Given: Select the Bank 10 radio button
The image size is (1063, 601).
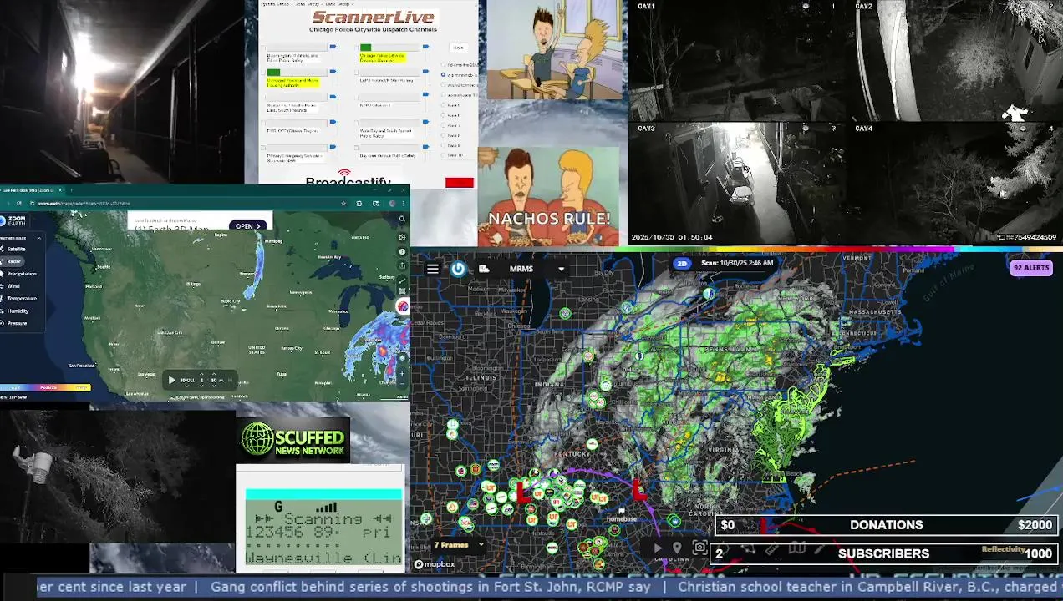Looking at the screenshot, I should coord(443,155).
